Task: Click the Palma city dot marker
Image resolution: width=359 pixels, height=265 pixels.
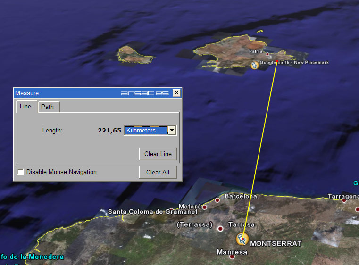Action: click(x=267, y=54)
